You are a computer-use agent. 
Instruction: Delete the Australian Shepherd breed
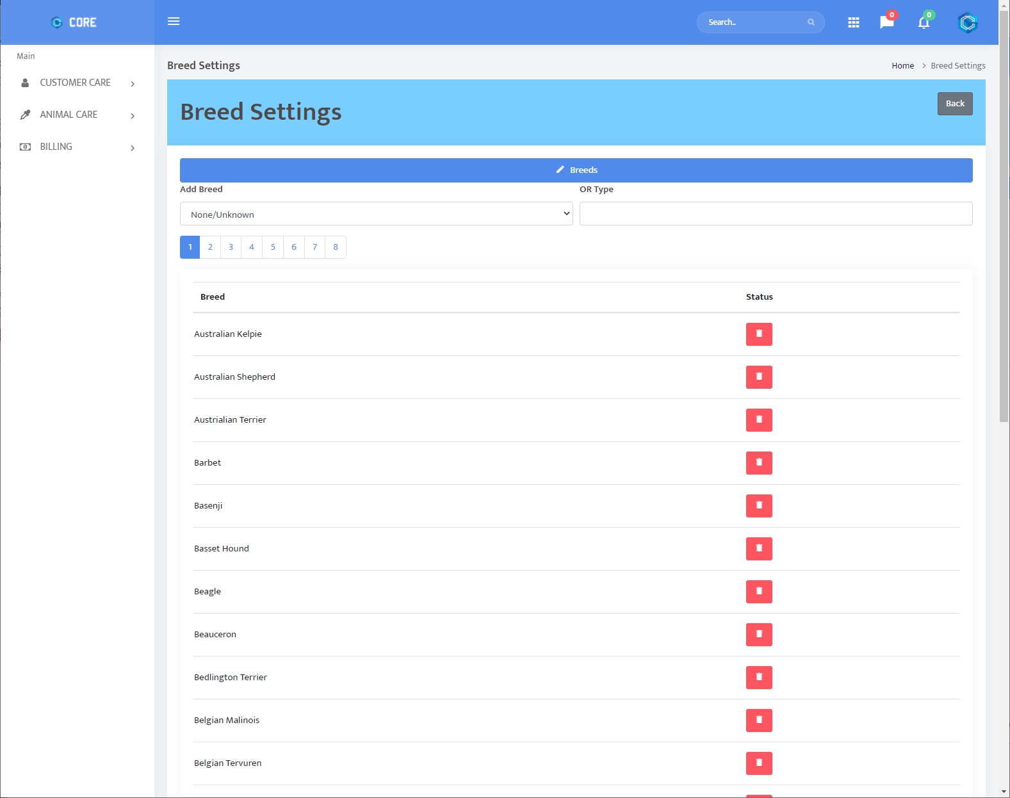[x=759, y=377]
